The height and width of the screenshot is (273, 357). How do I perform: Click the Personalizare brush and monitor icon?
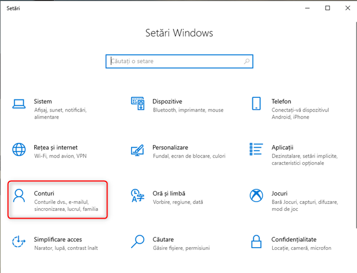(138, 150)
